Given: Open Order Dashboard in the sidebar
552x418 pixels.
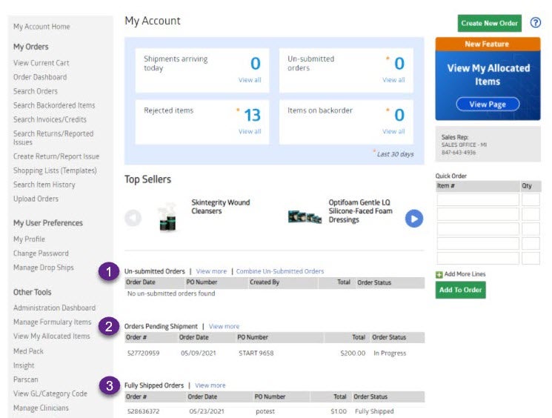Looking at the screenshot, I should pos(40,77).
